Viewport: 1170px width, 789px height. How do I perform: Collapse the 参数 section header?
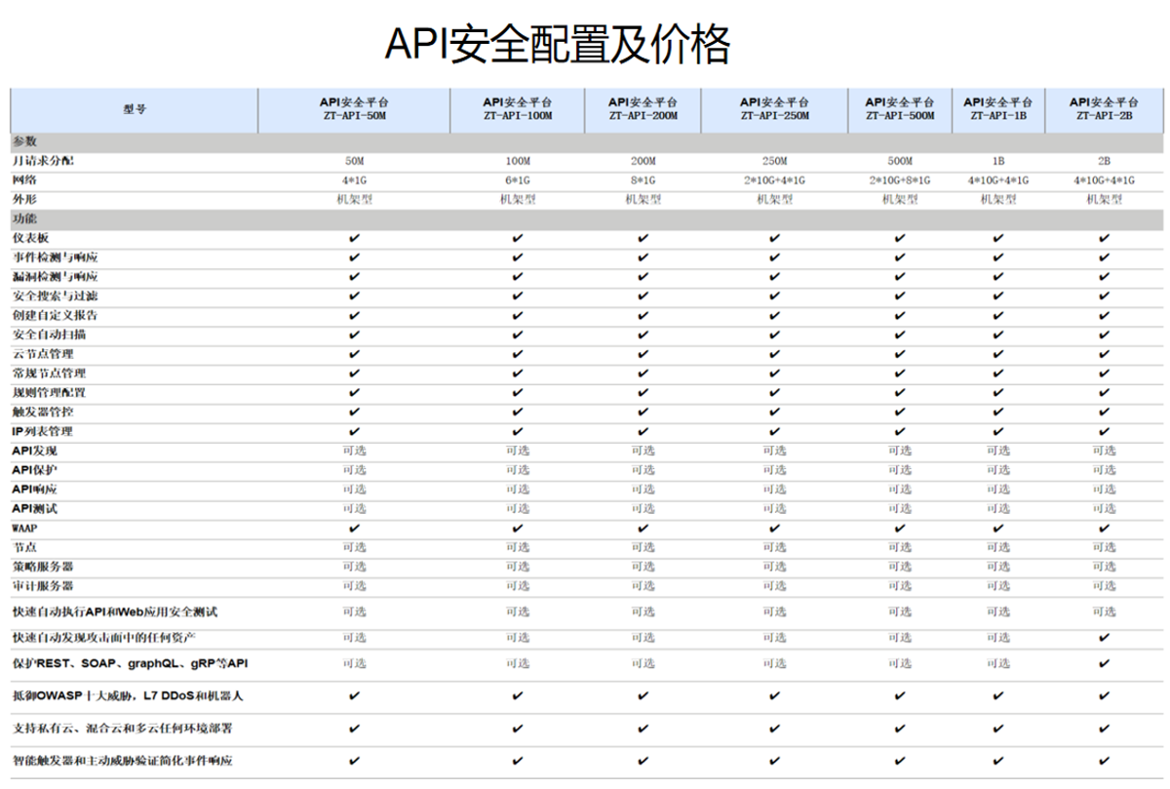[24, 139]
